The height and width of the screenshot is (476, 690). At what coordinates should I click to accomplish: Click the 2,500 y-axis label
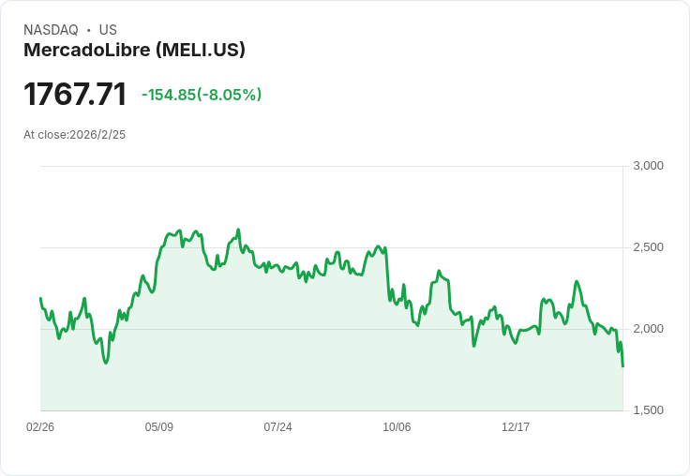[x=648, y=247]
